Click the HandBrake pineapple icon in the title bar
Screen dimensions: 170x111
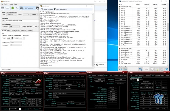click(x=2, y=2)
